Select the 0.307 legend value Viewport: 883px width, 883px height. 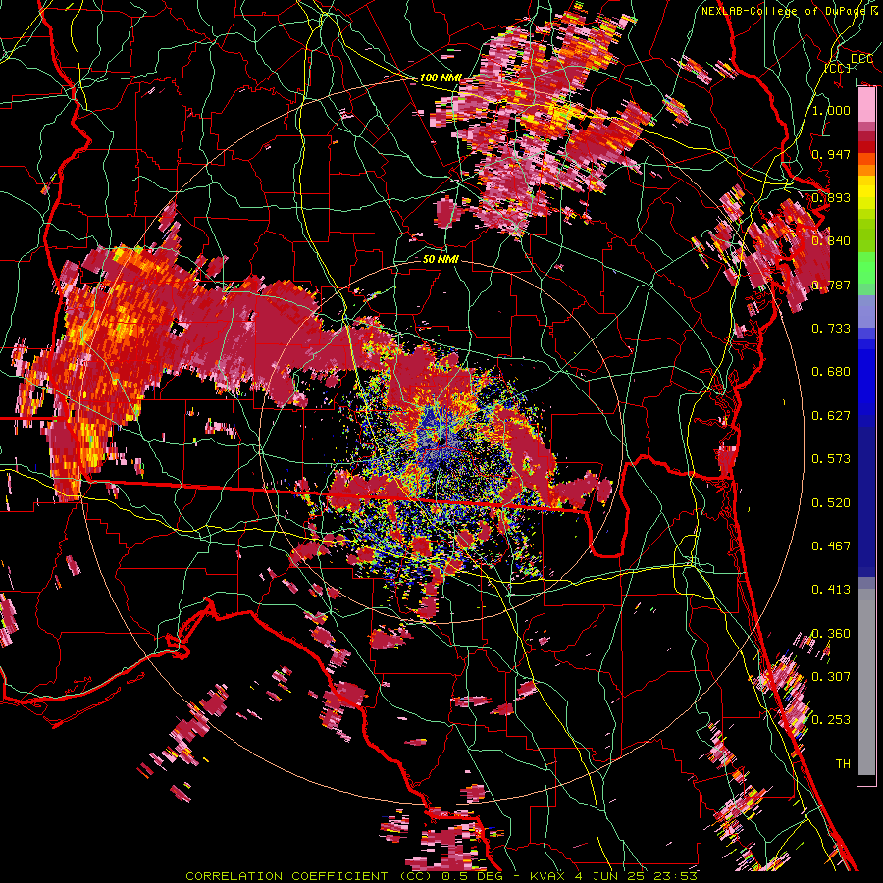click(x=831, y=676)
